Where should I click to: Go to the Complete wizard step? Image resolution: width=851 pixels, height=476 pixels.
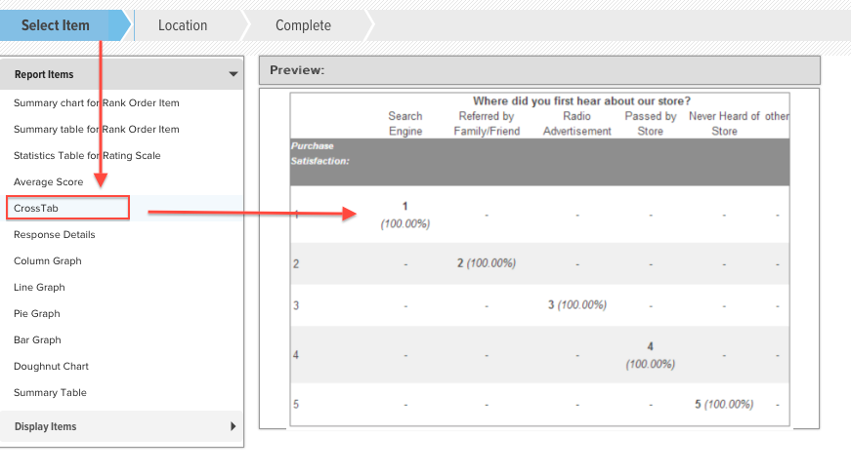[x=303, y=25]
